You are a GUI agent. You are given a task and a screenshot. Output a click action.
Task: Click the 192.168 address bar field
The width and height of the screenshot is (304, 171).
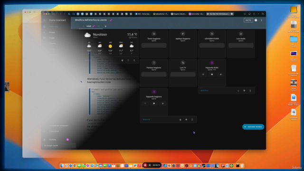tap(219, 14)
